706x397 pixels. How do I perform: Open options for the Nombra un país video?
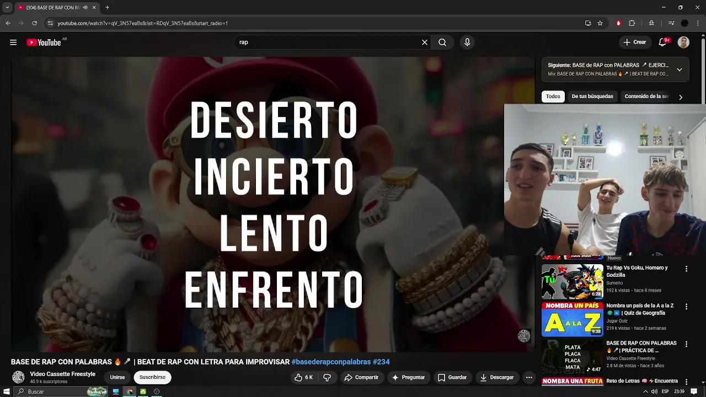click(686, 307)
